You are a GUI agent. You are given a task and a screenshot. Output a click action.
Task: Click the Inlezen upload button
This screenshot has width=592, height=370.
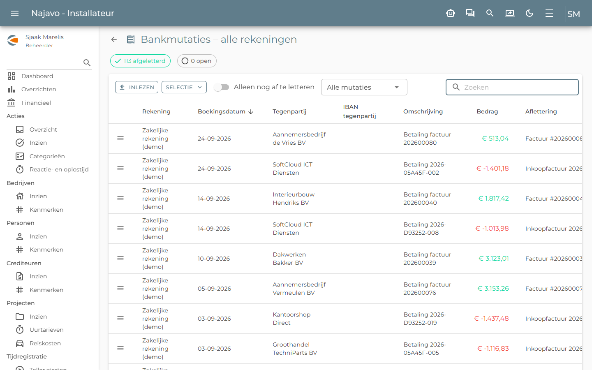click(x=137, y=87)
